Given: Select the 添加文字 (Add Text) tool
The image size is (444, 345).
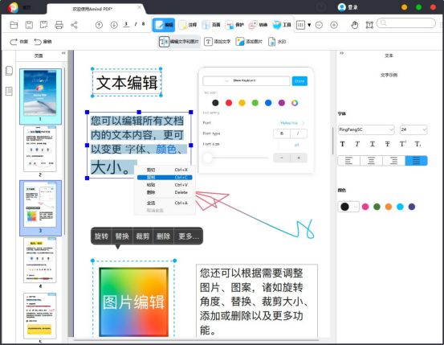Looking at the screenshot, I should pyautogui.click(x=218, y=42).
